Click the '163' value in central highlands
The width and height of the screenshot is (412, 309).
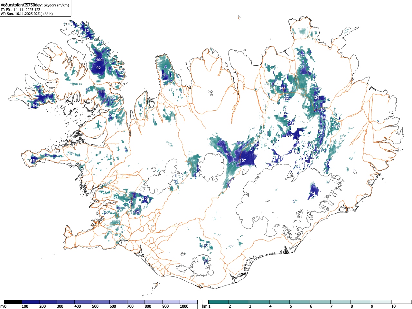tap(228, 154)
